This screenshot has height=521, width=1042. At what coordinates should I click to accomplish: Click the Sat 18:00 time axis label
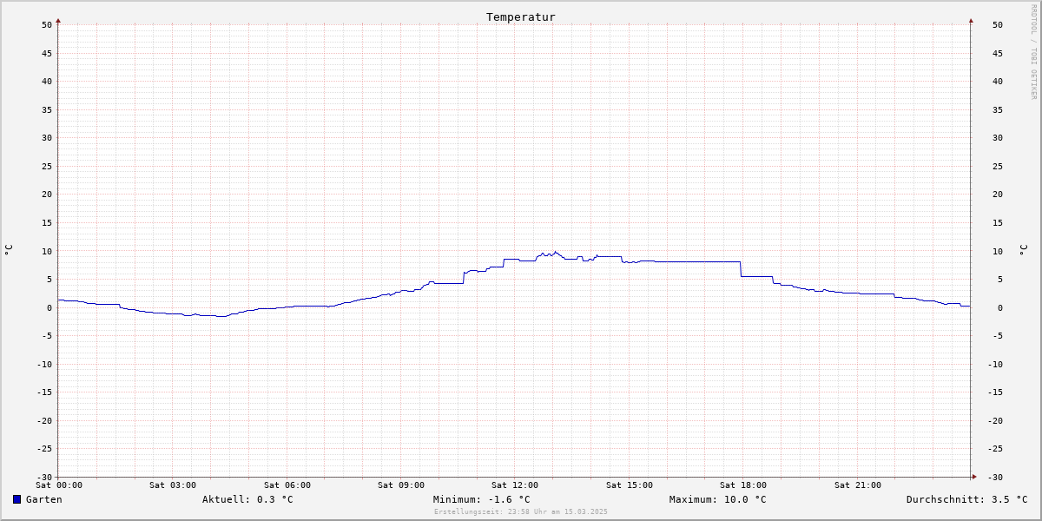[x=743, y=485]
